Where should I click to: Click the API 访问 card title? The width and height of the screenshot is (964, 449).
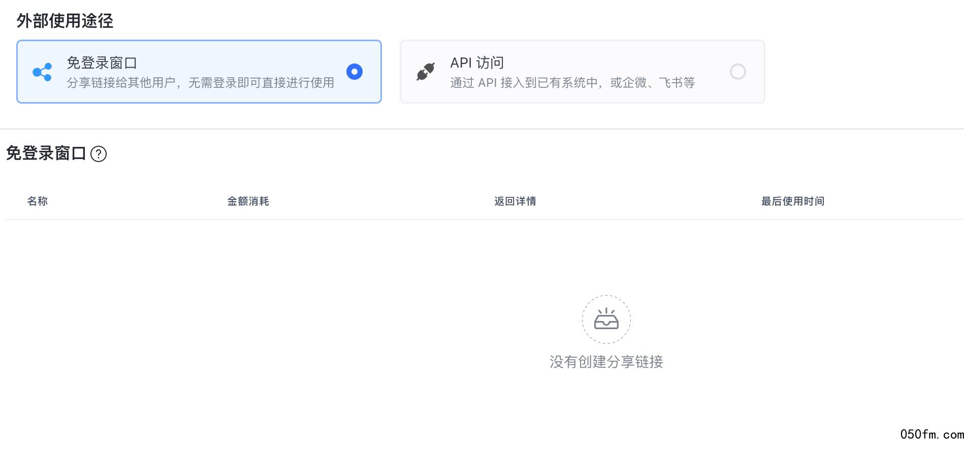tap(477, 63)
